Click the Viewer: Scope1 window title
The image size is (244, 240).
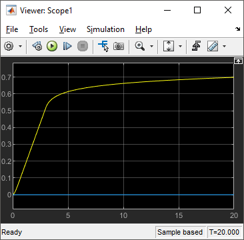(x=46, y=11)
